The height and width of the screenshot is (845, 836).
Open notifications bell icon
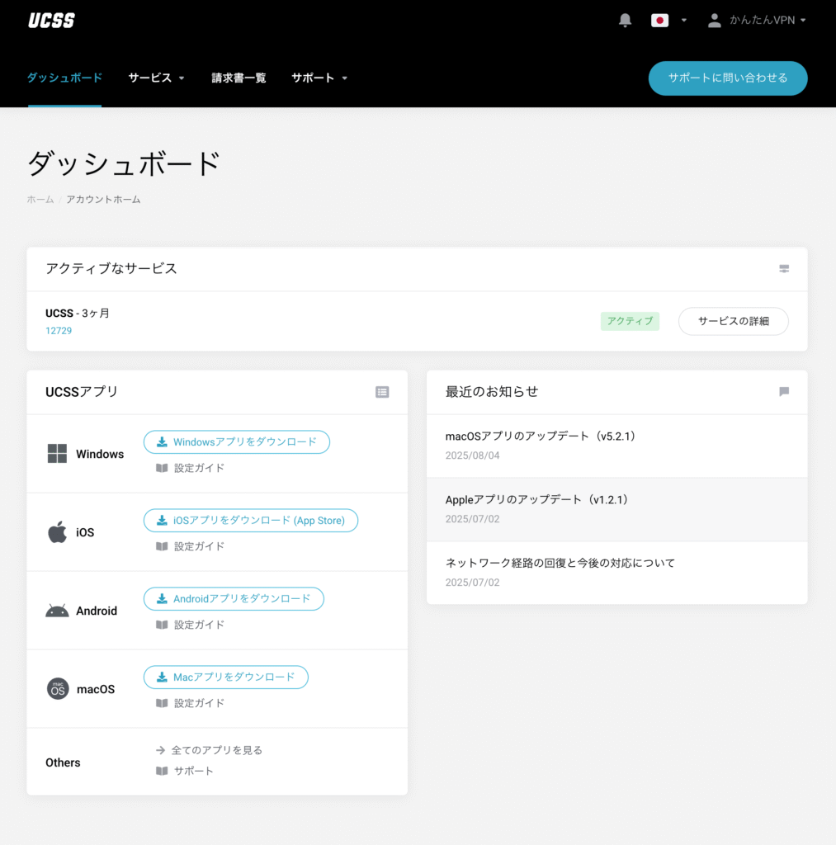pos(625,21)
